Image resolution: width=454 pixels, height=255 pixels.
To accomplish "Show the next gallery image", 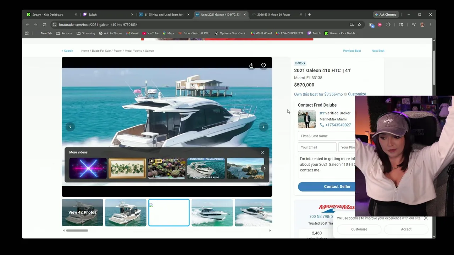I will (264, 127).
